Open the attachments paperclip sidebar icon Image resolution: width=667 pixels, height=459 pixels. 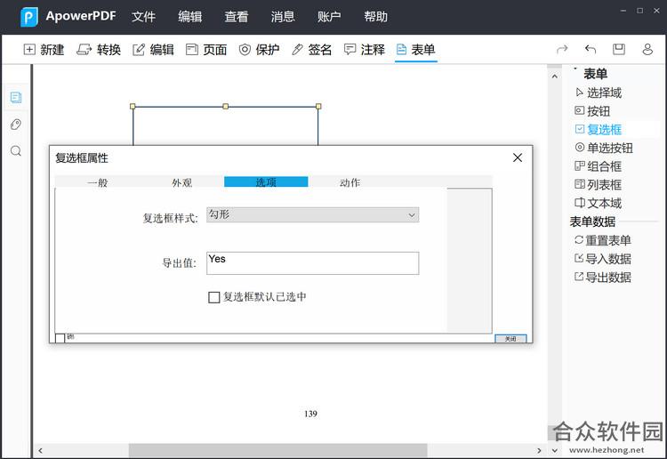coord(16,125)
